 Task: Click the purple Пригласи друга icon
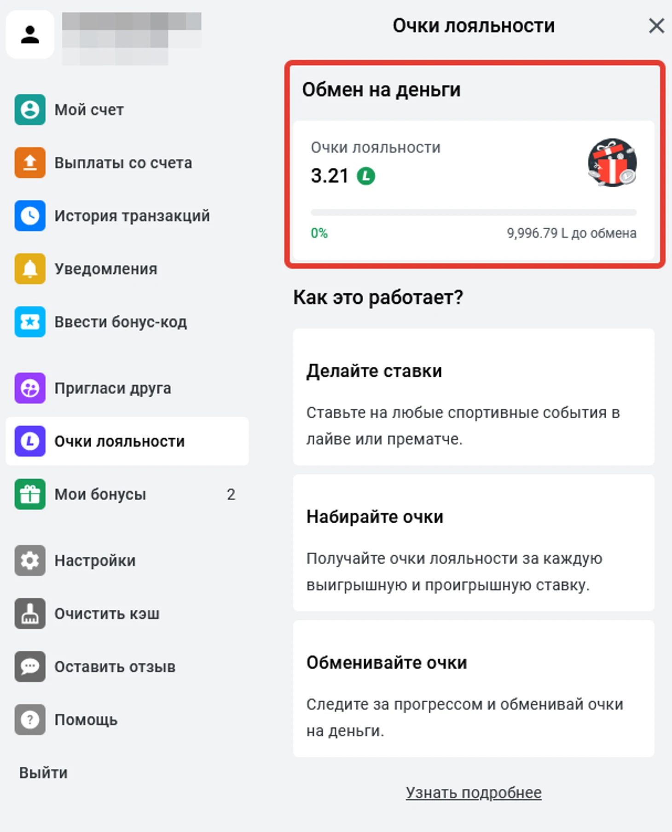(x=30, y=388)
